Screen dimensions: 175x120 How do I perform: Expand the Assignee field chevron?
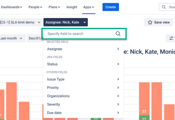point(118,49)
